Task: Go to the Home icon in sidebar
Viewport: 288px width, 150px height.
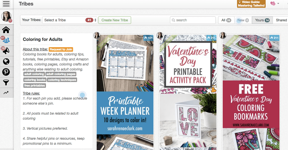Action: pos(6,30)
